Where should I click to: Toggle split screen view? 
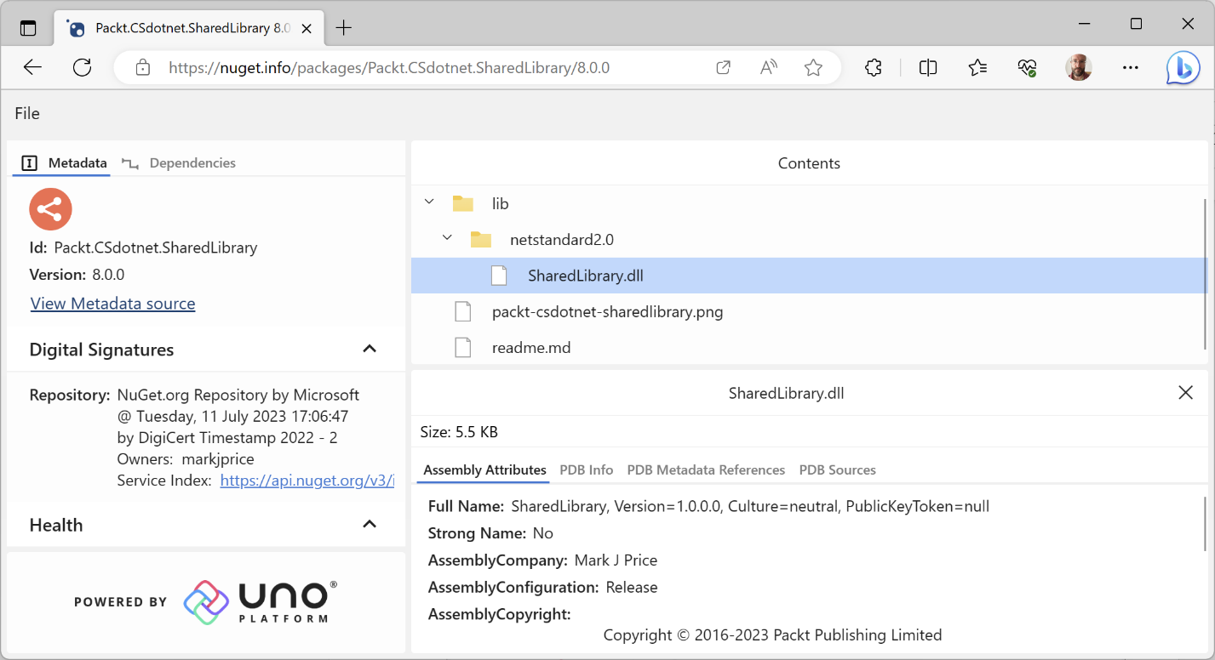point(928,68)
